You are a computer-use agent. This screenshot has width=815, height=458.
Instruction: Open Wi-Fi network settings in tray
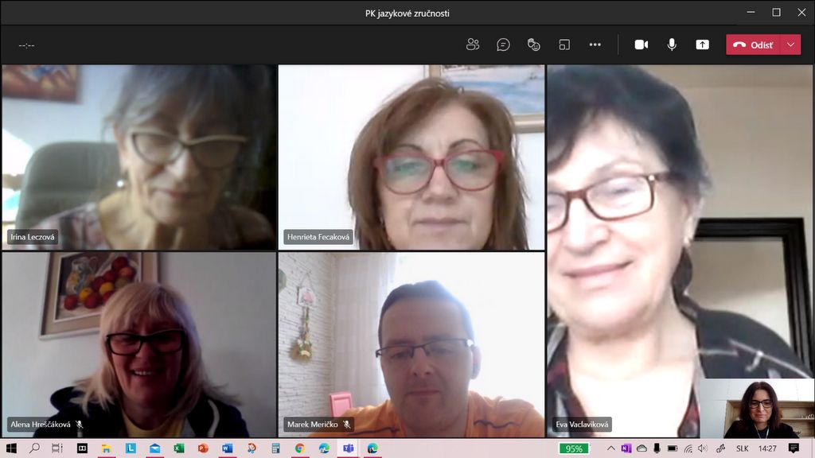[x=688, y=448]
